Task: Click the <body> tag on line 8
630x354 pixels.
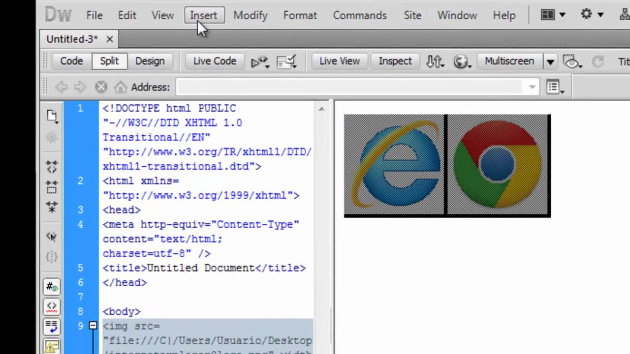Action: (122, 311)
